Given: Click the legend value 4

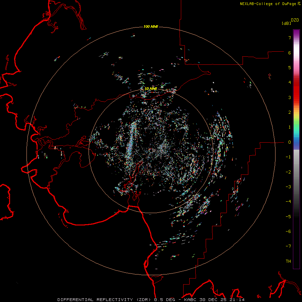Looking at the screenshot, I should (x=290, y=83).
